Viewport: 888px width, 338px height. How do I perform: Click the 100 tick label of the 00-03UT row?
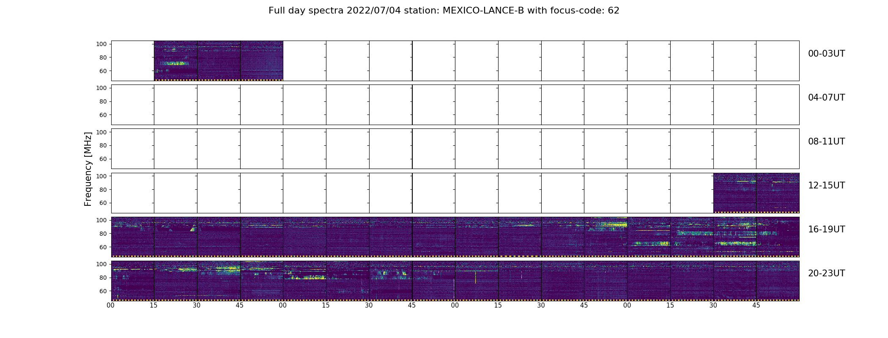point(102,44)
